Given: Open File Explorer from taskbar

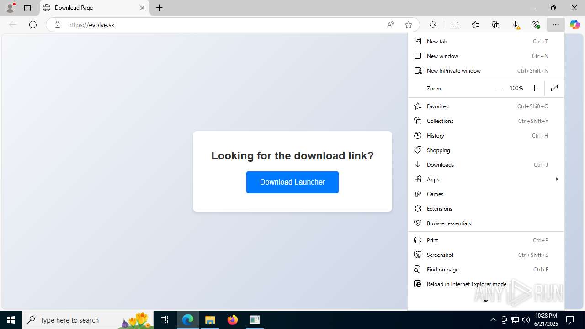Looking at the screenshot, I should (210, 320).
